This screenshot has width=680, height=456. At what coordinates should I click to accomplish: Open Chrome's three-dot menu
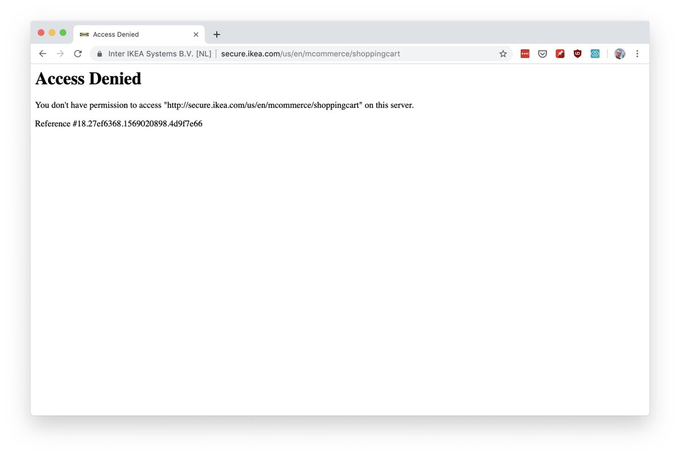pos(637,54)
